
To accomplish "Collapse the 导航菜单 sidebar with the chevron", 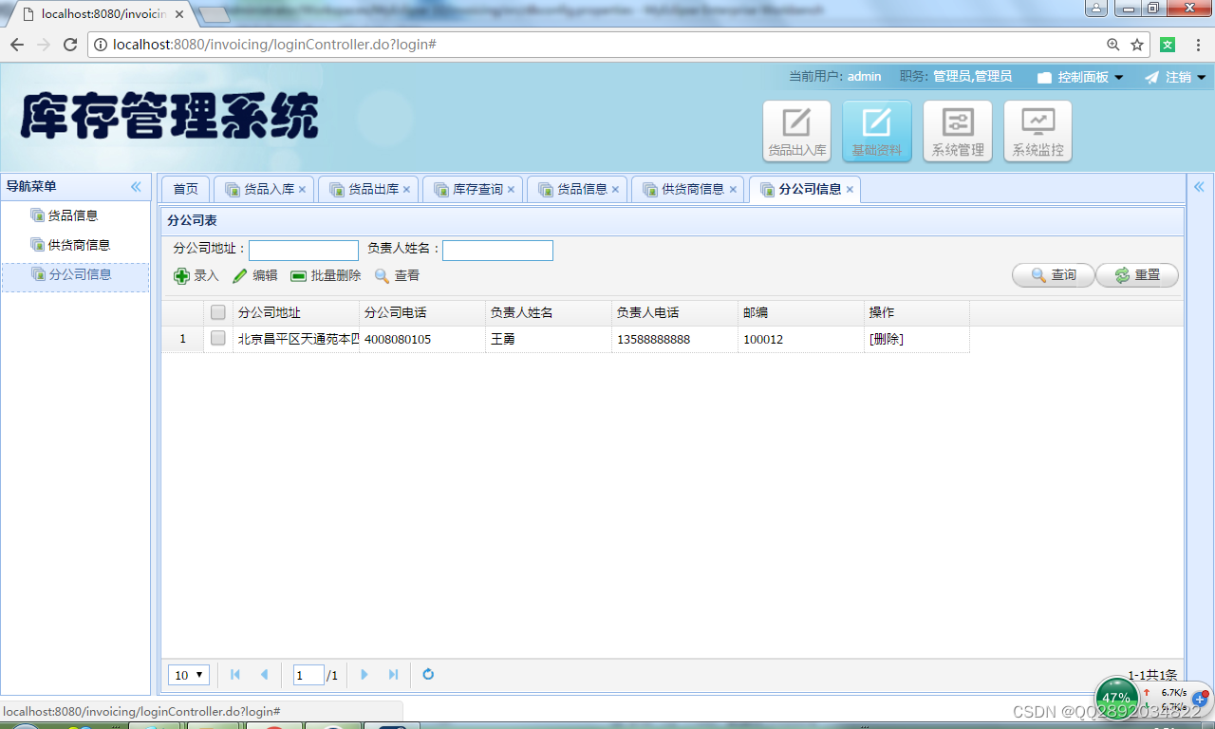I will pos(136,186).
